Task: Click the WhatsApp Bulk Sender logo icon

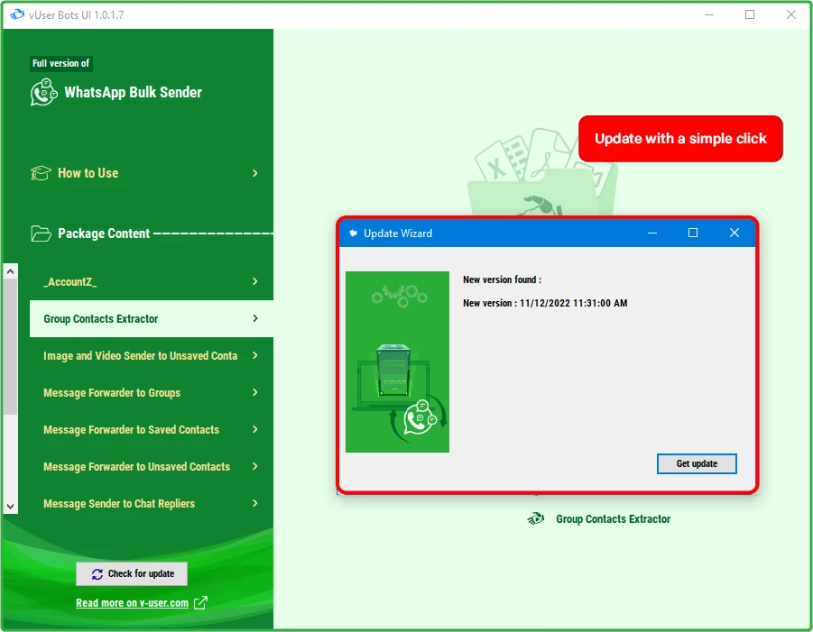Action: pos(43,92)
